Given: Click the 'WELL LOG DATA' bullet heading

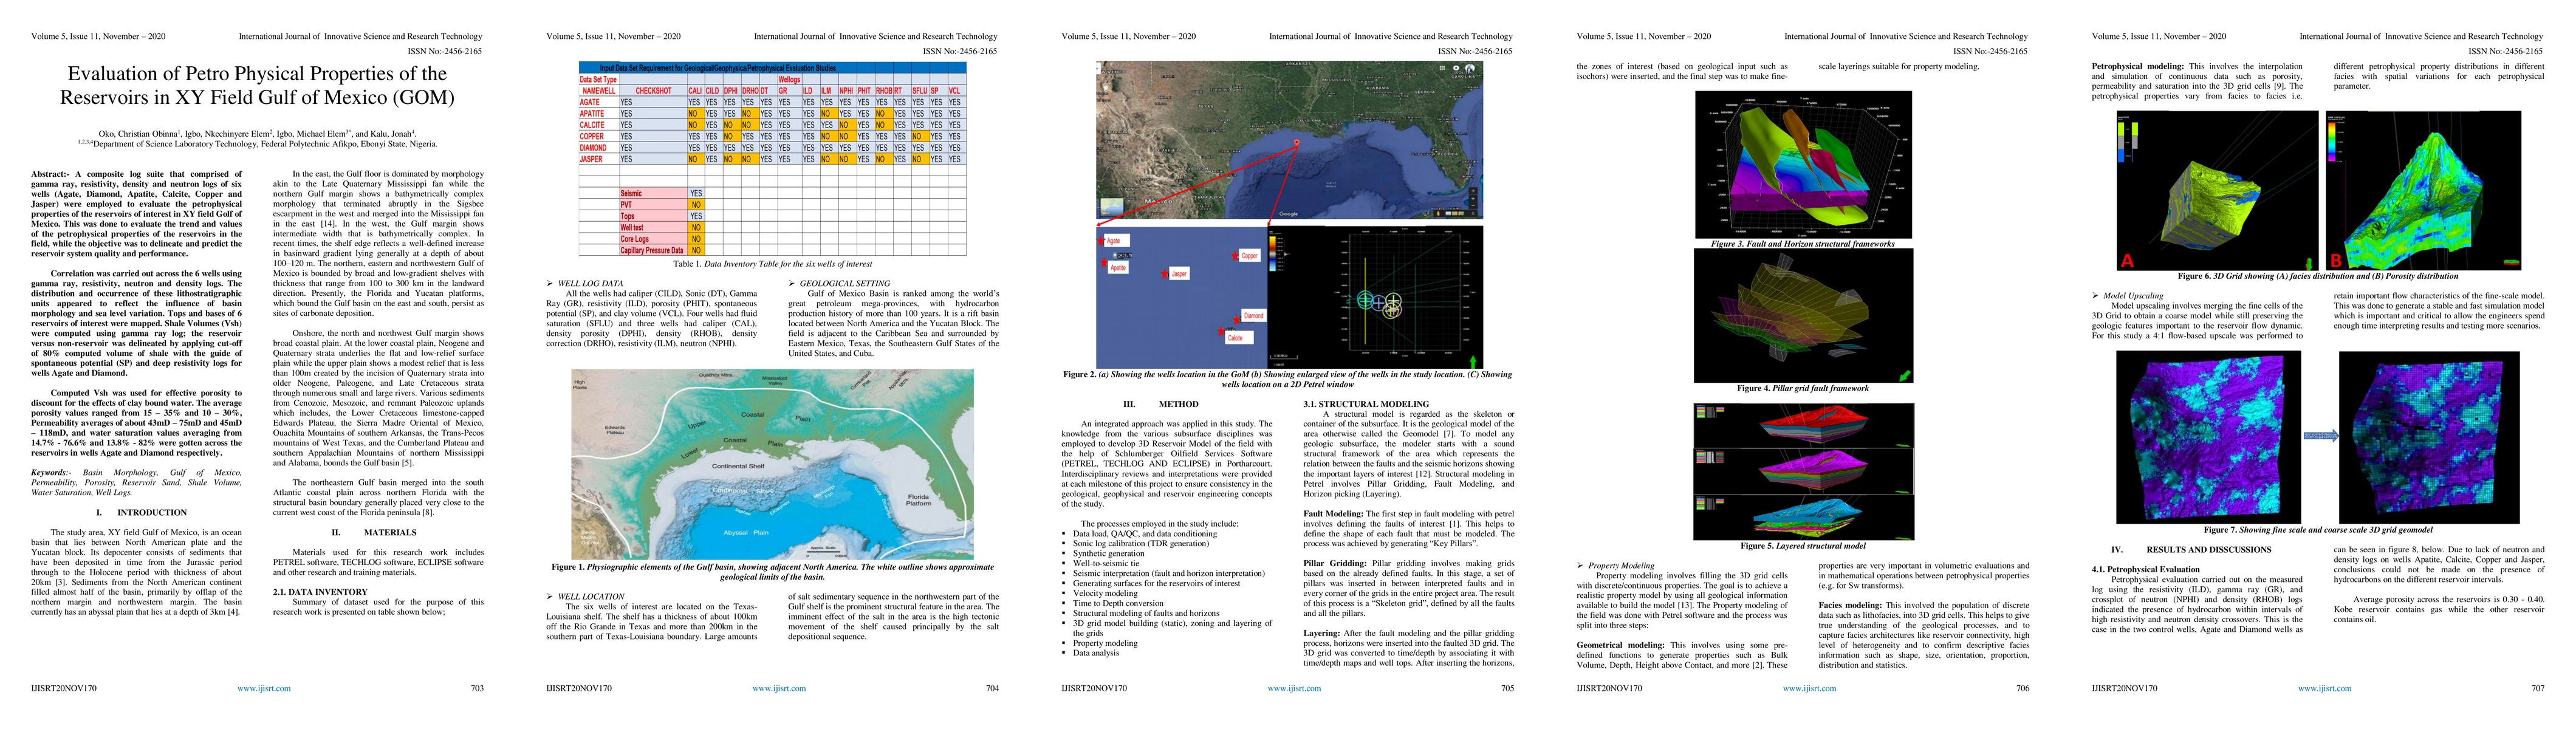Looking at the screenshot, I should pyautogui.click(x=590, y=283).
